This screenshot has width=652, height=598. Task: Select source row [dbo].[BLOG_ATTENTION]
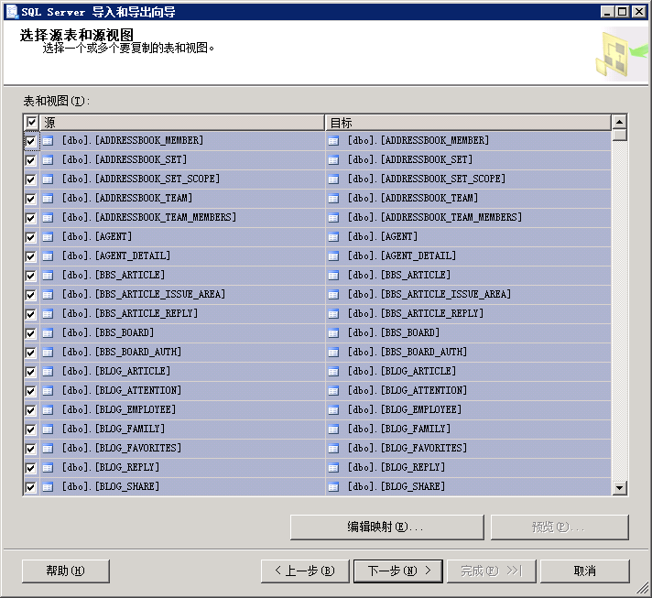click(x=182, y=391)
